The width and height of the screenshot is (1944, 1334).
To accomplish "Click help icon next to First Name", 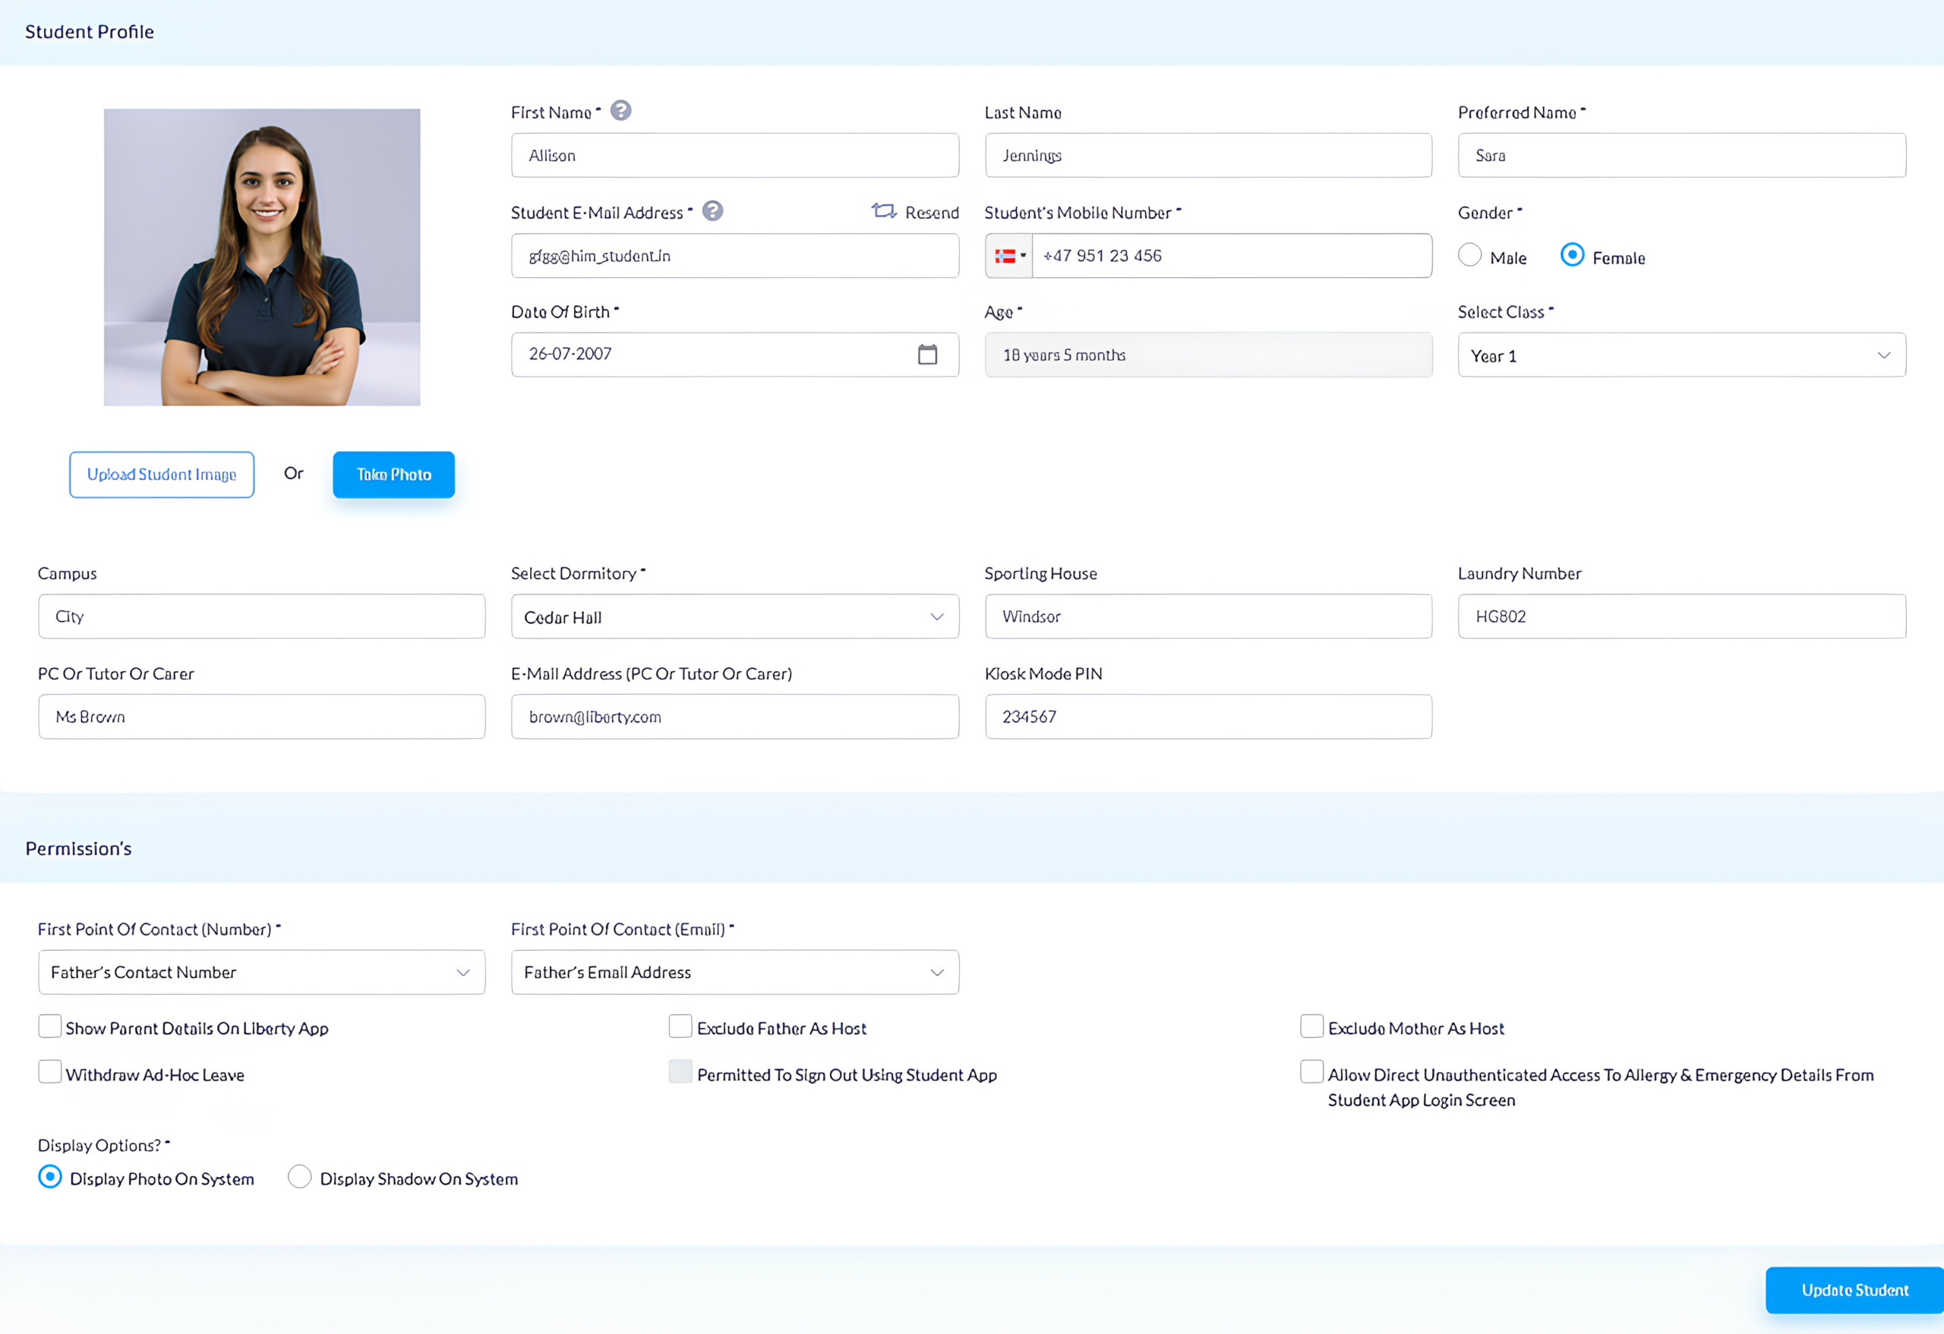I will coord(620,112).
